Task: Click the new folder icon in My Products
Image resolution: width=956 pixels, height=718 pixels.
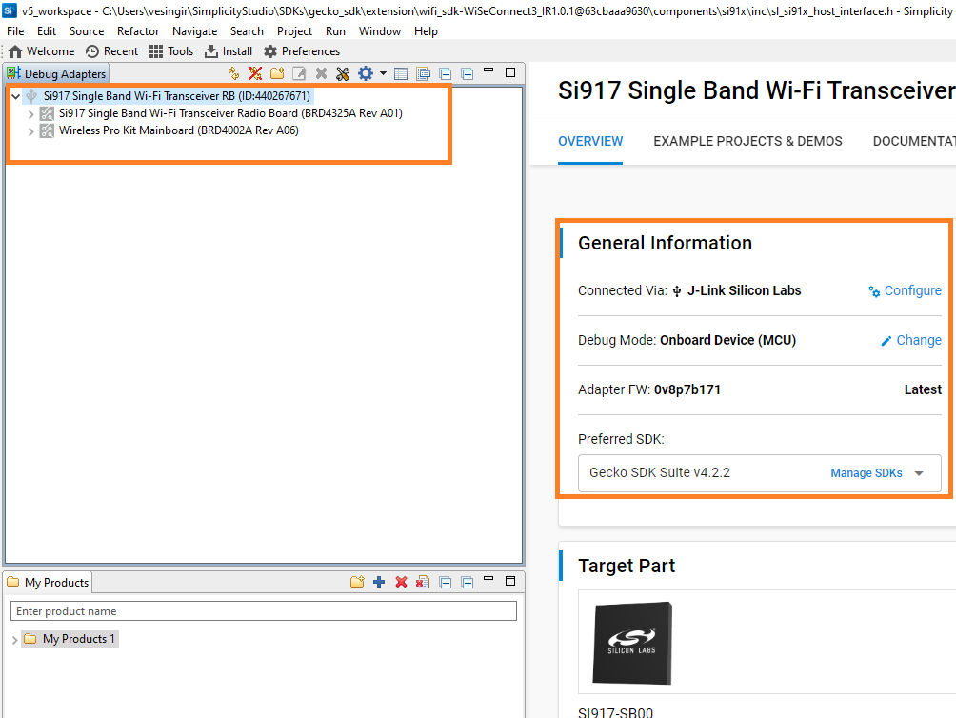Action: click(357, 582)
